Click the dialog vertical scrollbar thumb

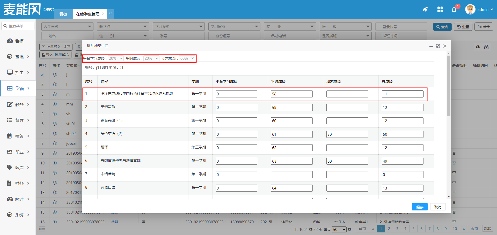click(x=449, y=85)
